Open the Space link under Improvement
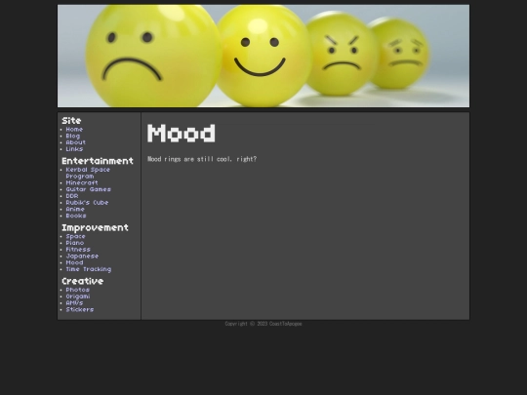 click(x=75, y=236)
